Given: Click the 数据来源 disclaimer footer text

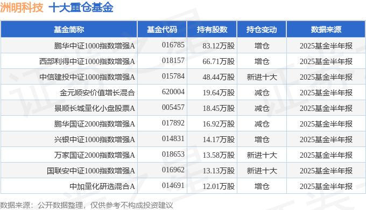Looking at the screenshot, I should coord(86,205).
